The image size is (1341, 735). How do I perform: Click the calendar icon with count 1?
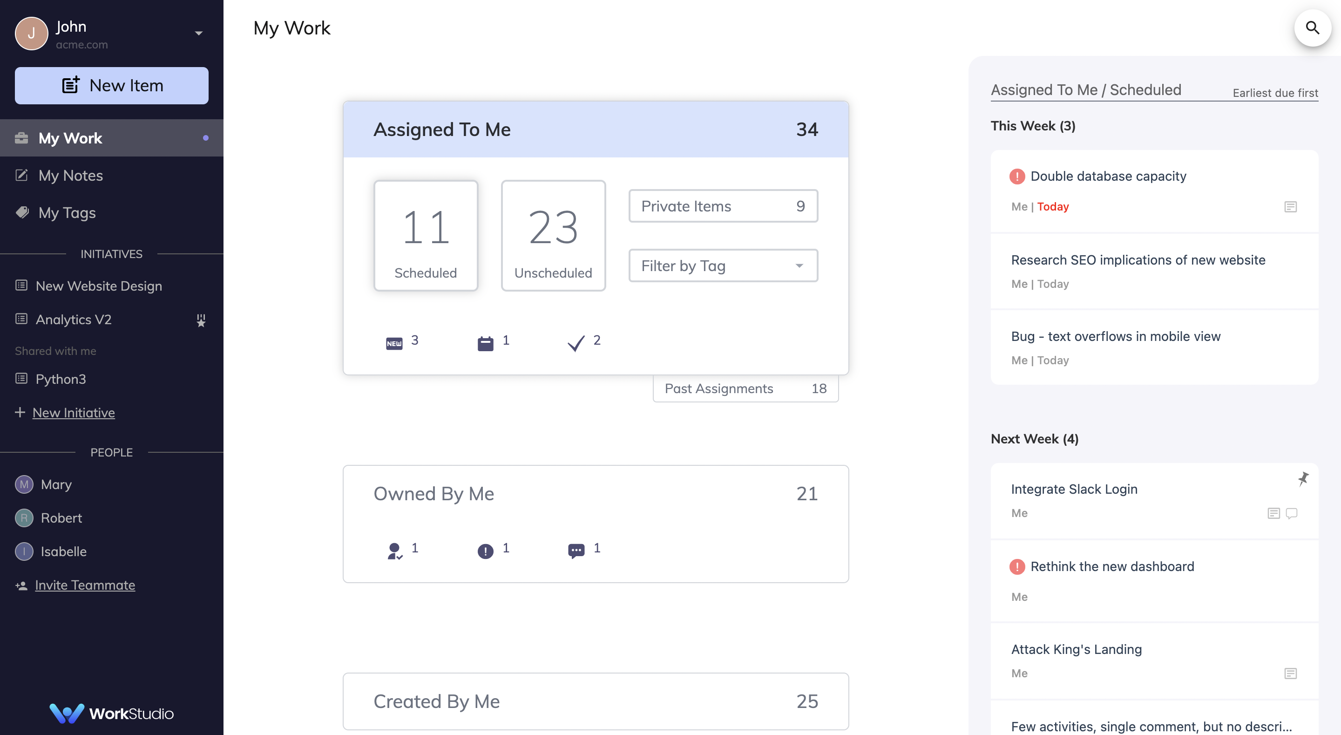click(x=485, y=343)
